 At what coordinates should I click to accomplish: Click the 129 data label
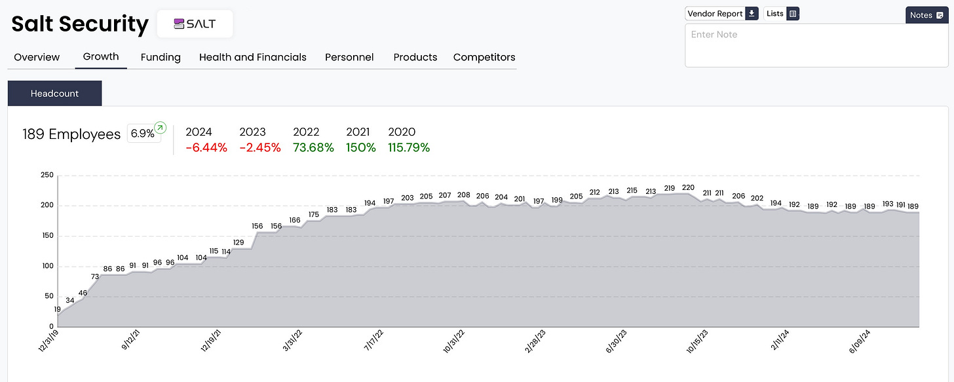[x=238, y=242]
